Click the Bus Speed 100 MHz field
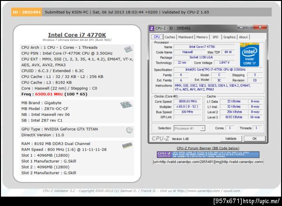Image resolution: width=282 pixels, height=206 pixels. [188, 112]
